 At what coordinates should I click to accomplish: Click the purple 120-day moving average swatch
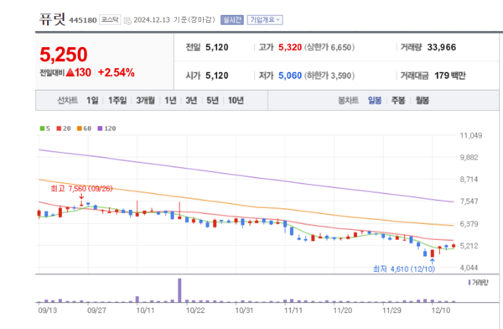(100, 128)
